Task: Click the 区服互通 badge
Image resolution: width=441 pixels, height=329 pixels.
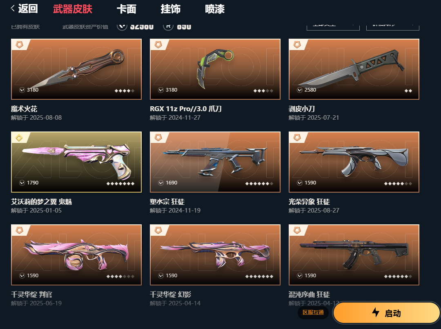Action: (x=313, y=312)
